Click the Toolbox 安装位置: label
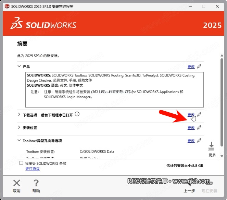This screenshot has height=200, width=227. tap(40, 152)
